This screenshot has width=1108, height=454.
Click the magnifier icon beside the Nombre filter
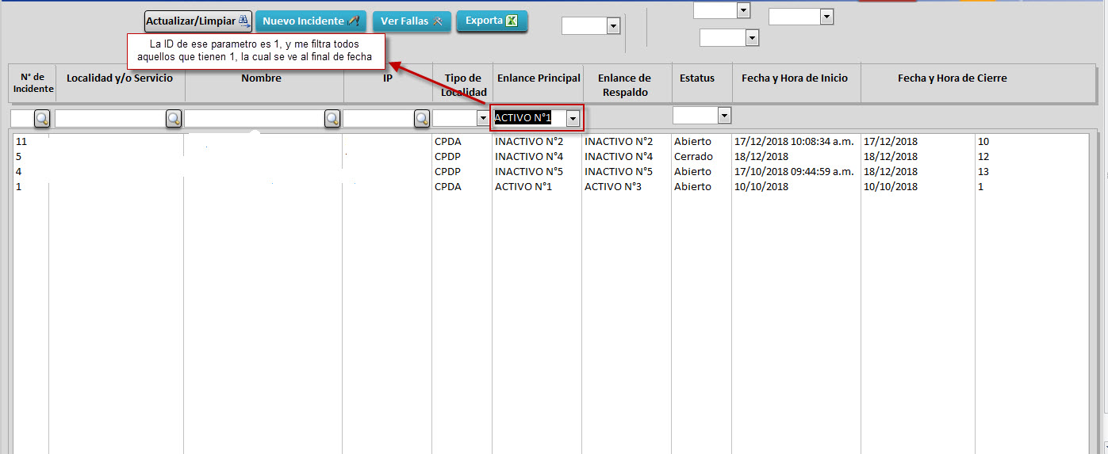click(x=332, y=119)
